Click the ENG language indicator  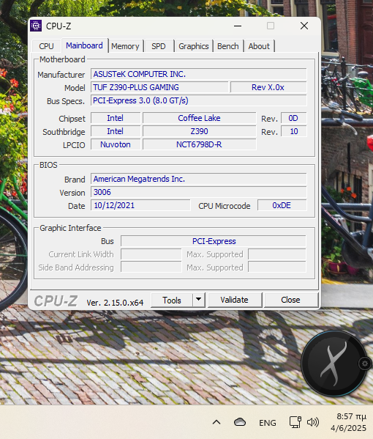click(268, 422)
